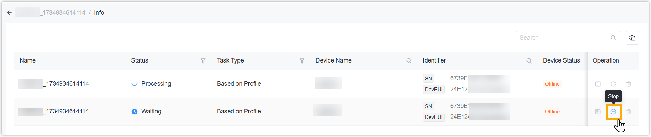Go to the task breadcrumb ending in _1734934614114
The image size is (651, 137).
50,13
